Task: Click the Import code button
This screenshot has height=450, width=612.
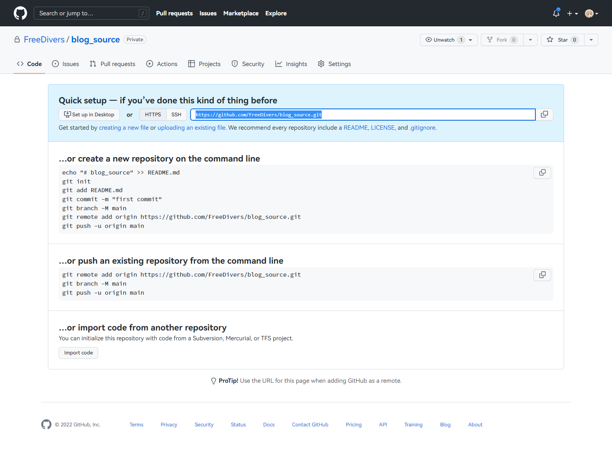Action: [79, 353]
